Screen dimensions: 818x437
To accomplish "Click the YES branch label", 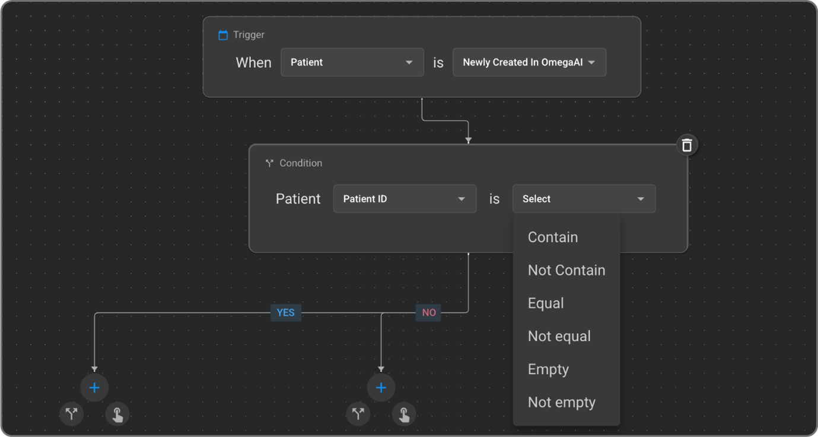I will click(x=286, y=313).
